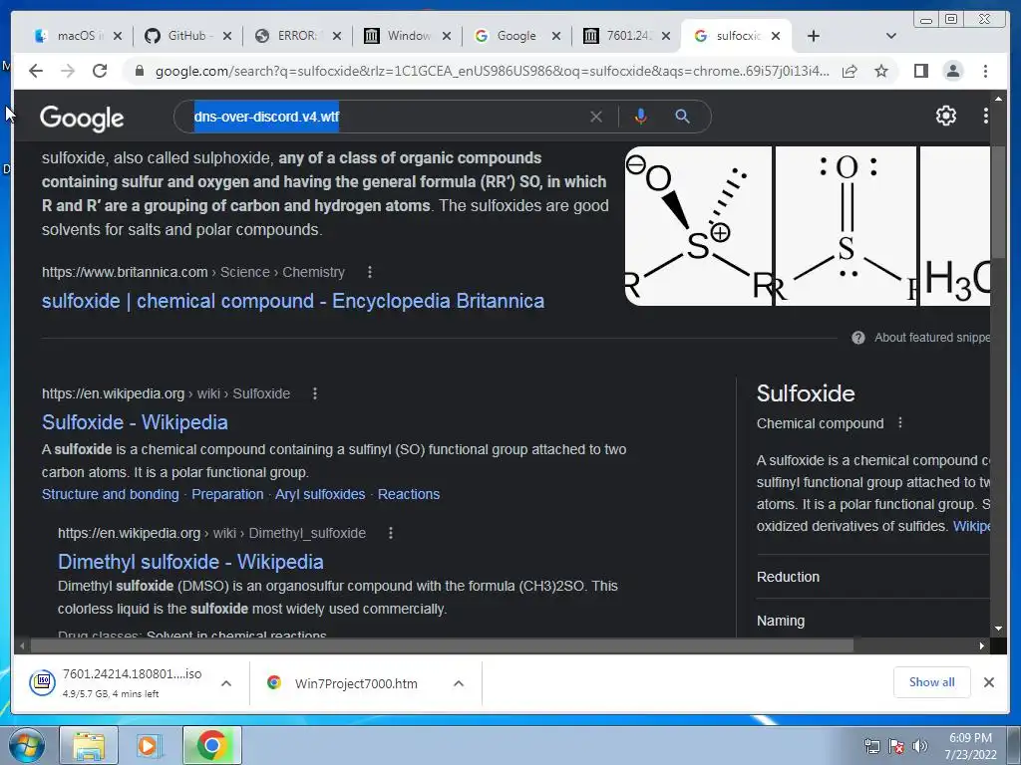This screenshot has width=1021, height=765.
Task: Open Windows Explorer from the taskbar
Action: pos(89,745)
